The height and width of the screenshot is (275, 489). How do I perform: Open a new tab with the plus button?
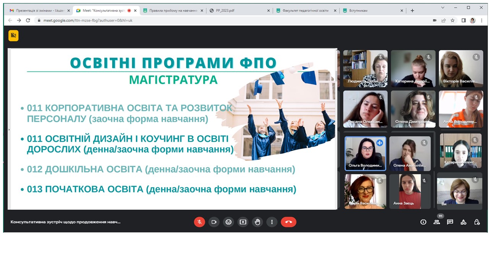(x=412, y=11)
